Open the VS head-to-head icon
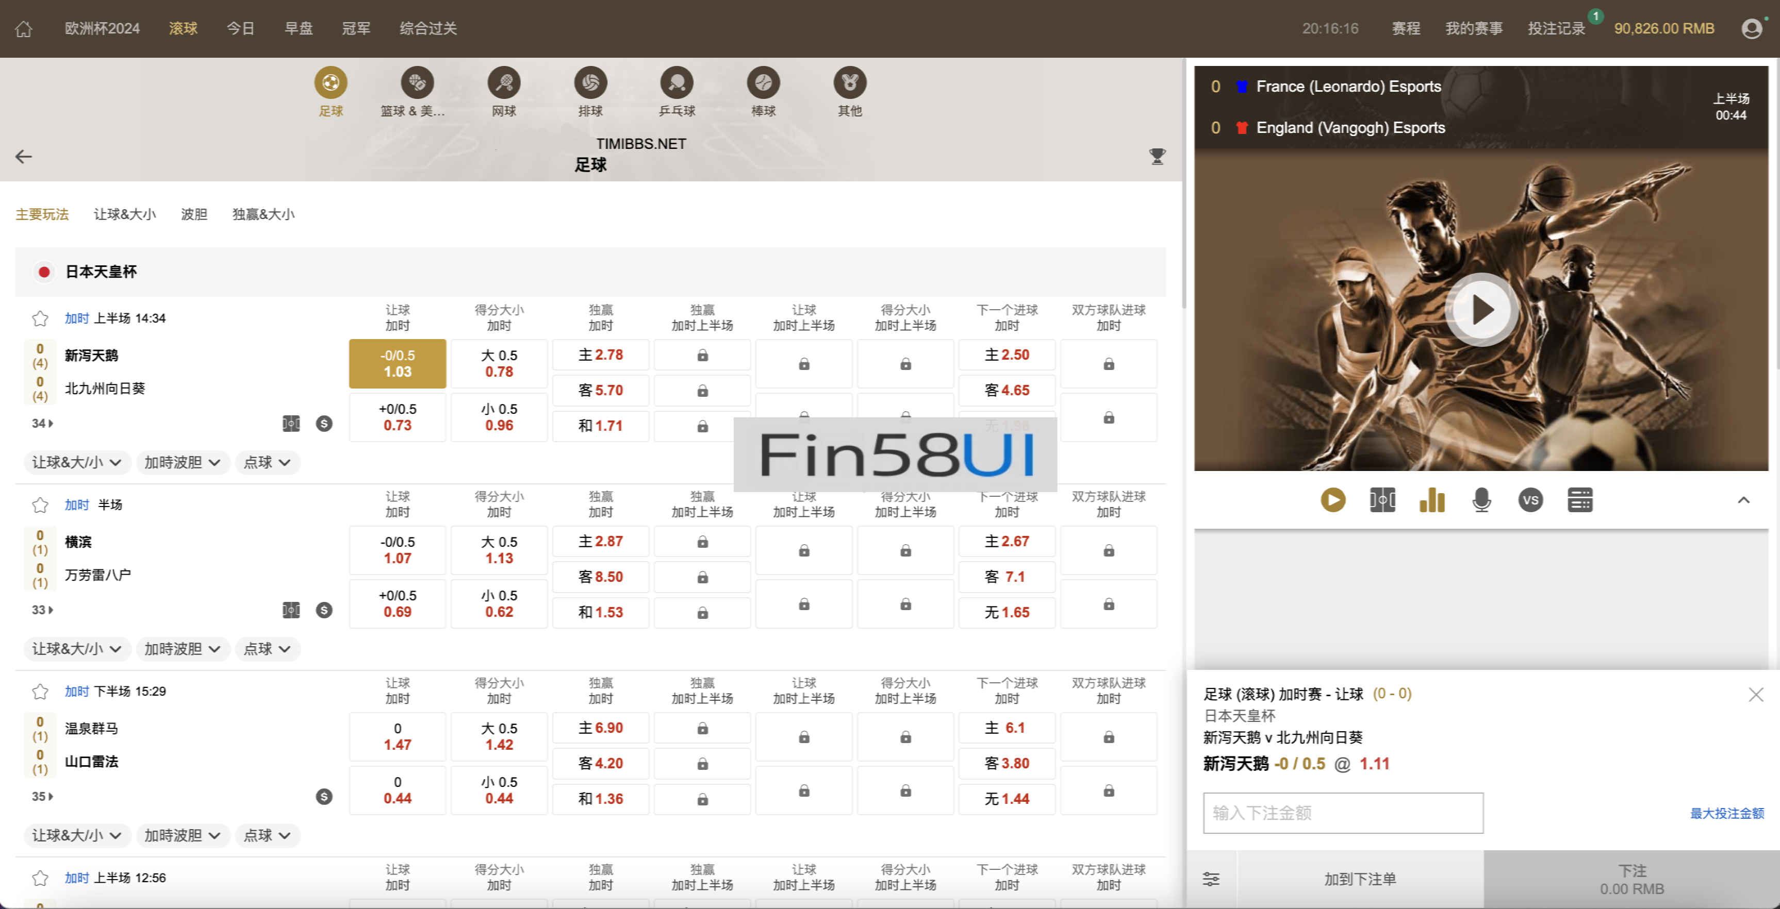The width and height of the screenshot is (1780, 909). tap(1530, 500)
